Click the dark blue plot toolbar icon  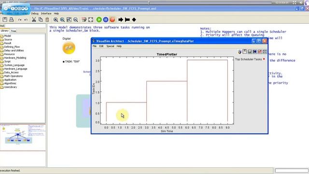point(255,52)
